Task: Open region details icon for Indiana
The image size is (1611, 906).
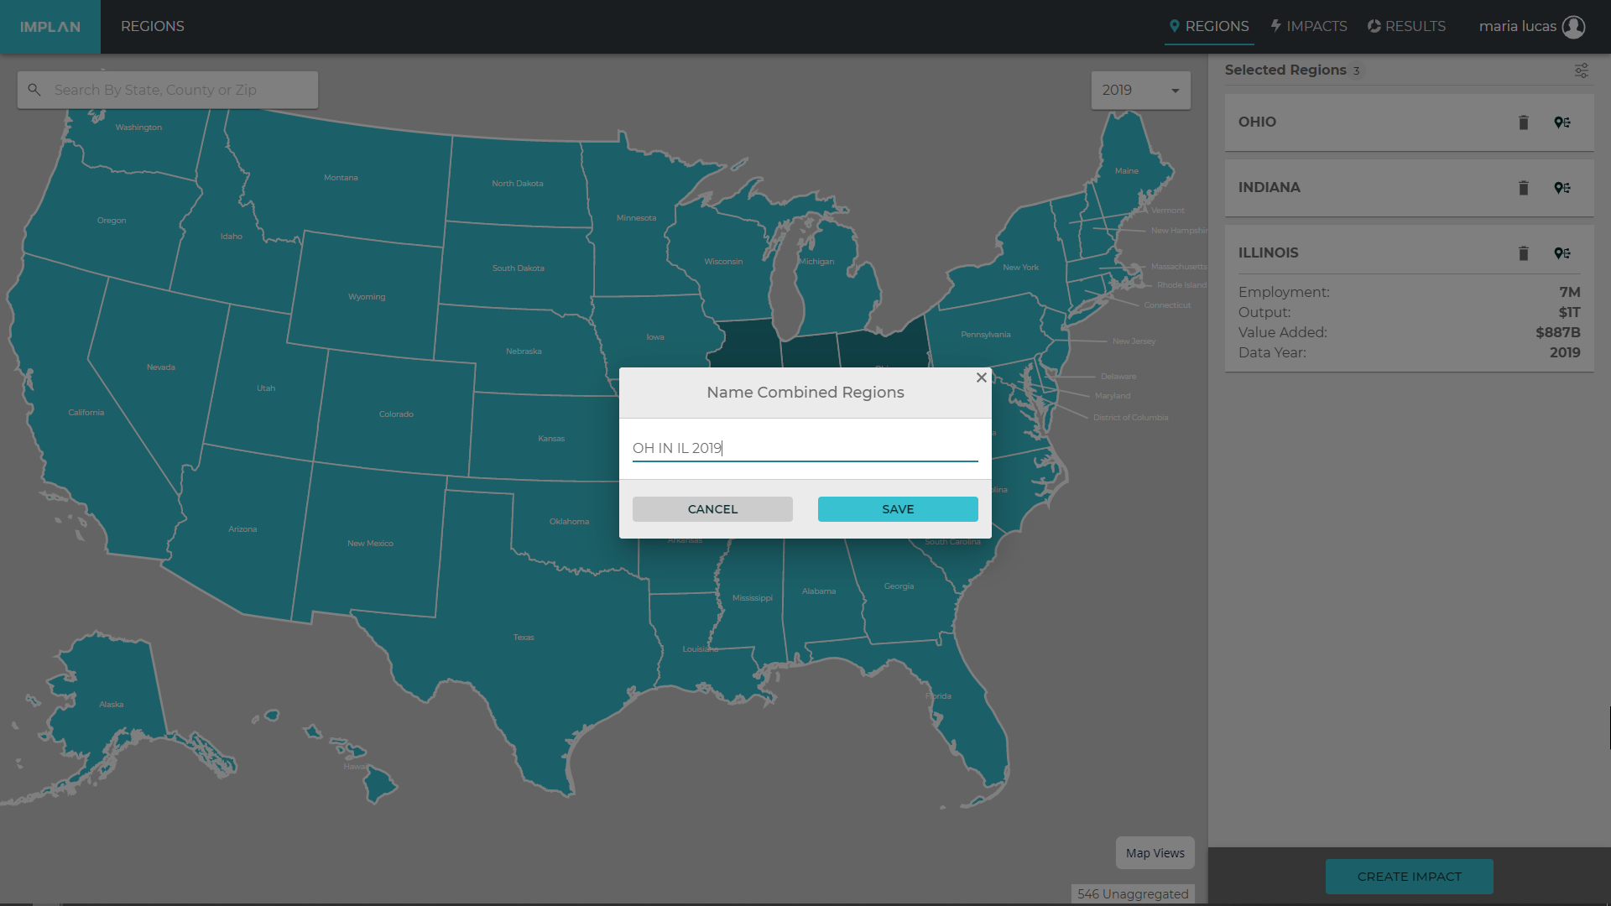Action: tap(1562, 188)
